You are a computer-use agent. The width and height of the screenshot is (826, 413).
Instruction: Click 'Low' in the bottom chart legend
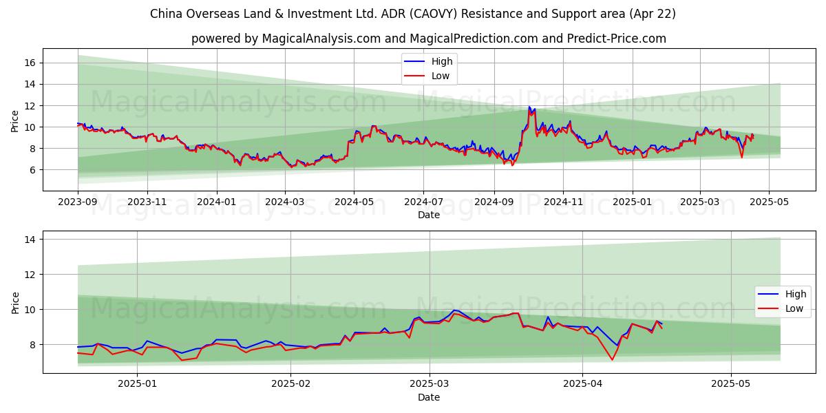pos(794,308)
